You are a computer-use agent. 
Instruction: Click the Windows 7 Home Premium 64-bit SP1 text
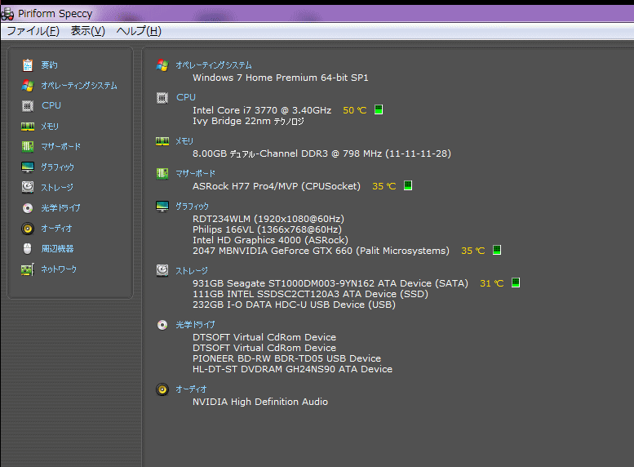[x=281, y=78]
